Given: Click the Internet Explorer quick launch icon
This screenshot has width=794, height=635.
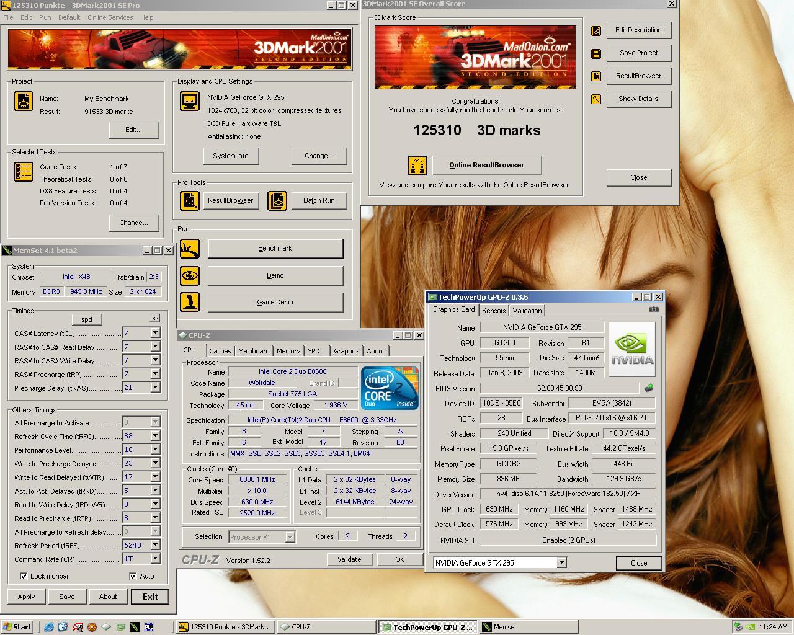Looking at the screenshot, I should pyautogui.click(x=50, y=627).
